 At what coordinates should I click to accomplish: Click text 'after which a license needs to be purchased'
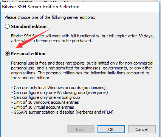(52, 41)
